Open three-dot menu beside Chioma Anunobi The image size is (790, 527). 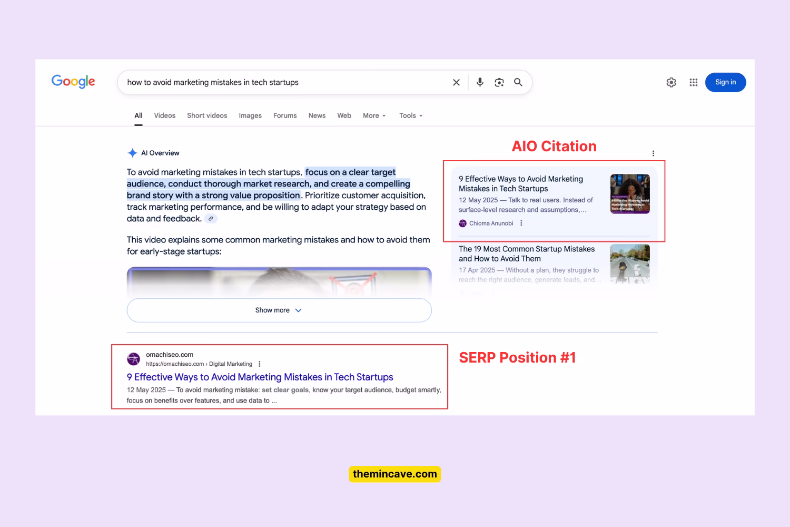521,223
